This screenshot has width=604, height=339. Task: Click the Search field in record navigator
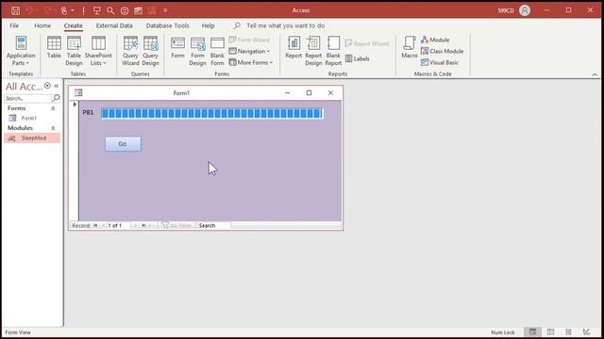tap(214, 226)
